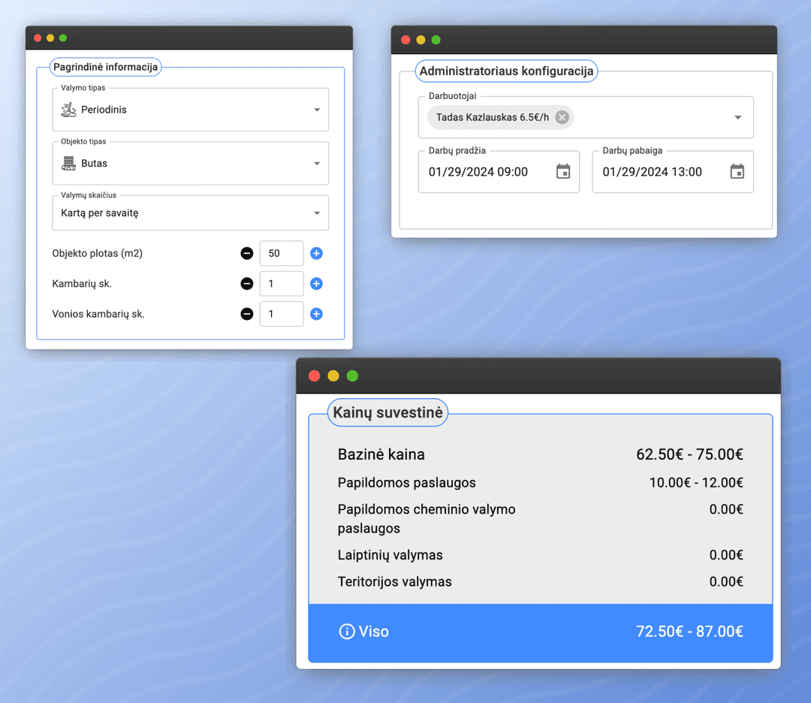Click info icon next to Viso
This screenshot has width=811, height=703.
(347, 632)
